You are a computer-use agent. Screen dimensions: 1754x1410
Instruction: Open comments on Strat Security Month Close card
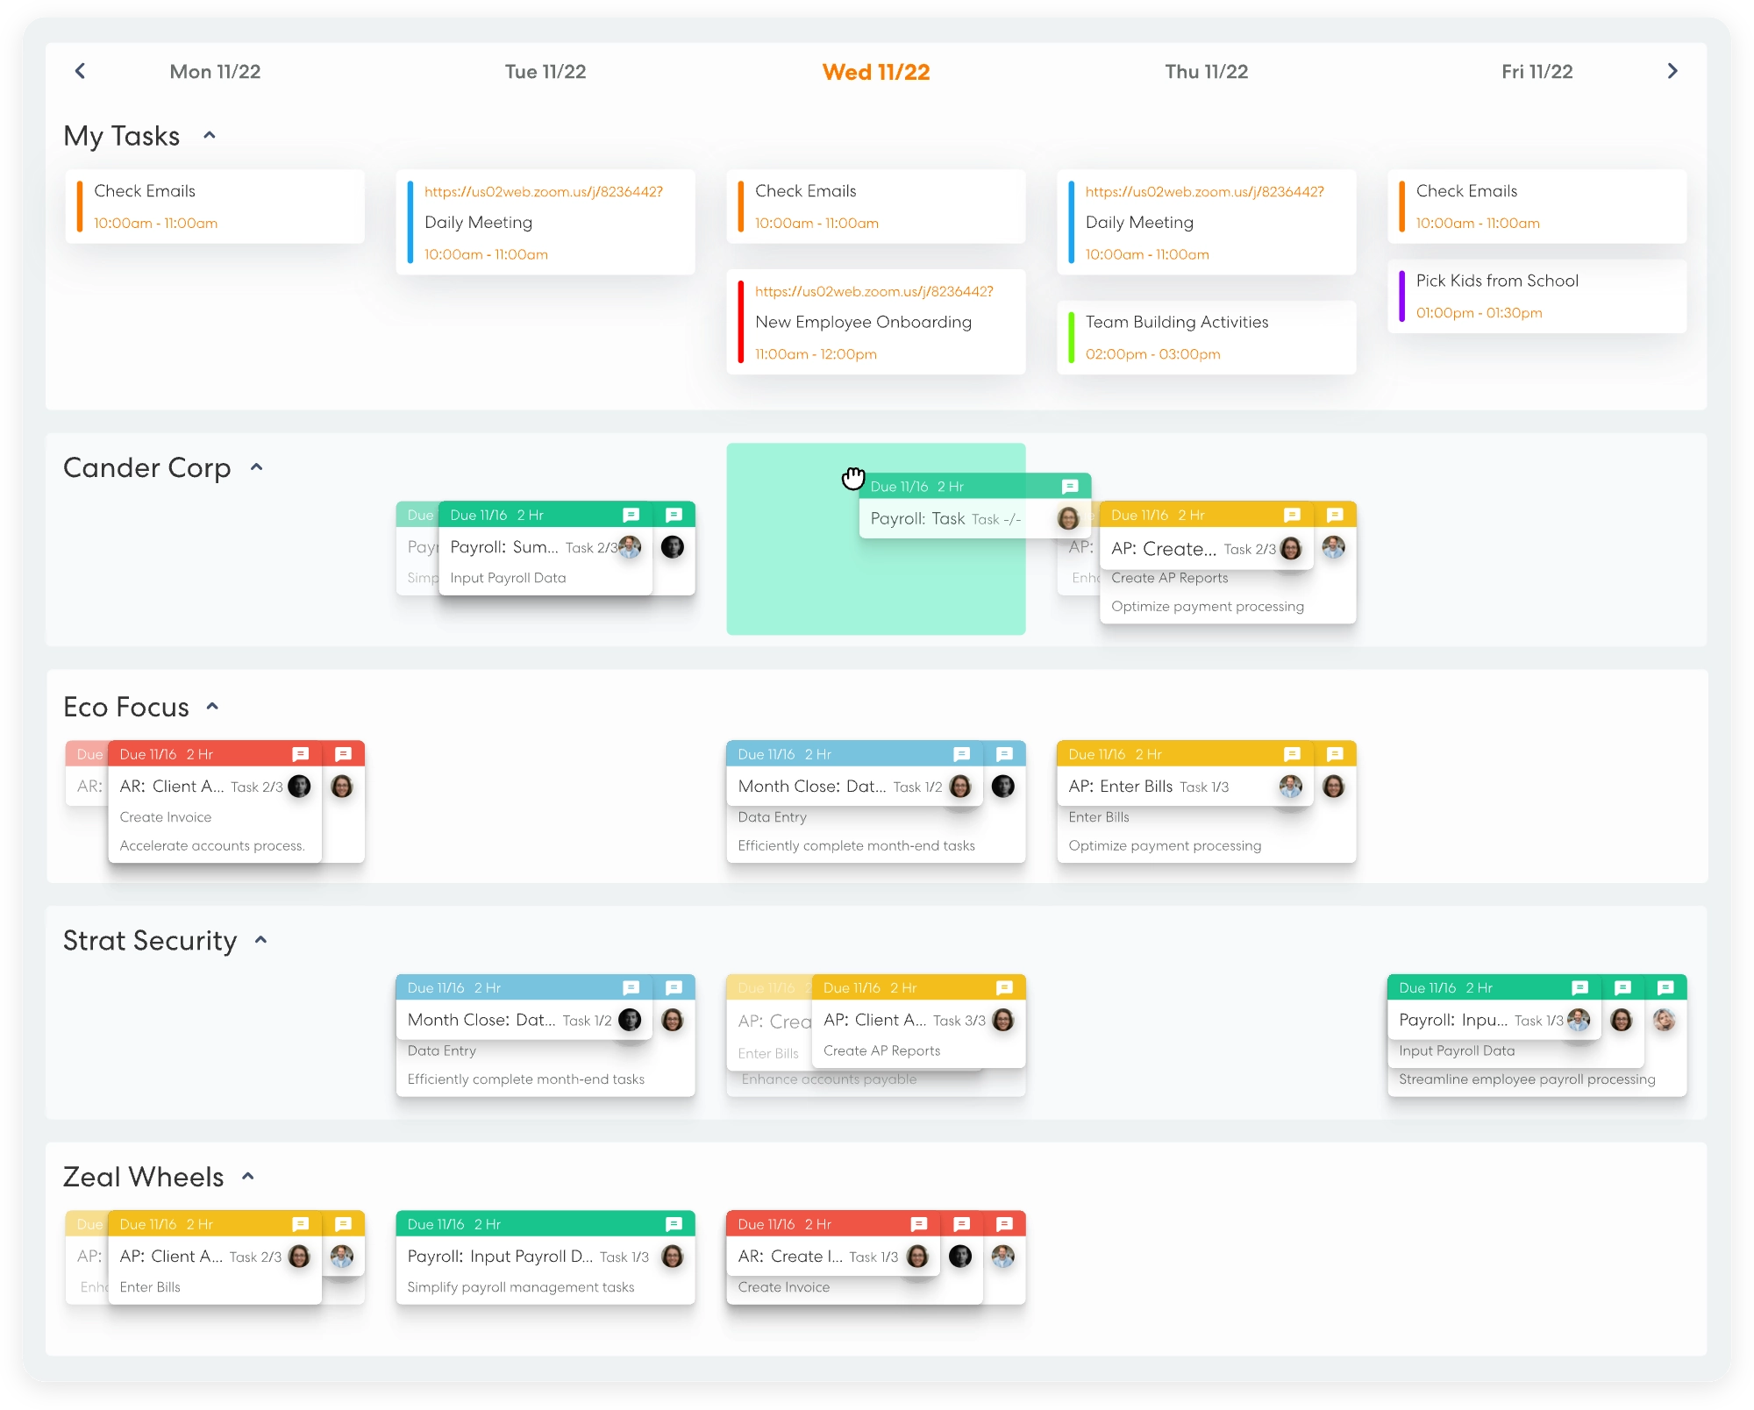[631, 988]
